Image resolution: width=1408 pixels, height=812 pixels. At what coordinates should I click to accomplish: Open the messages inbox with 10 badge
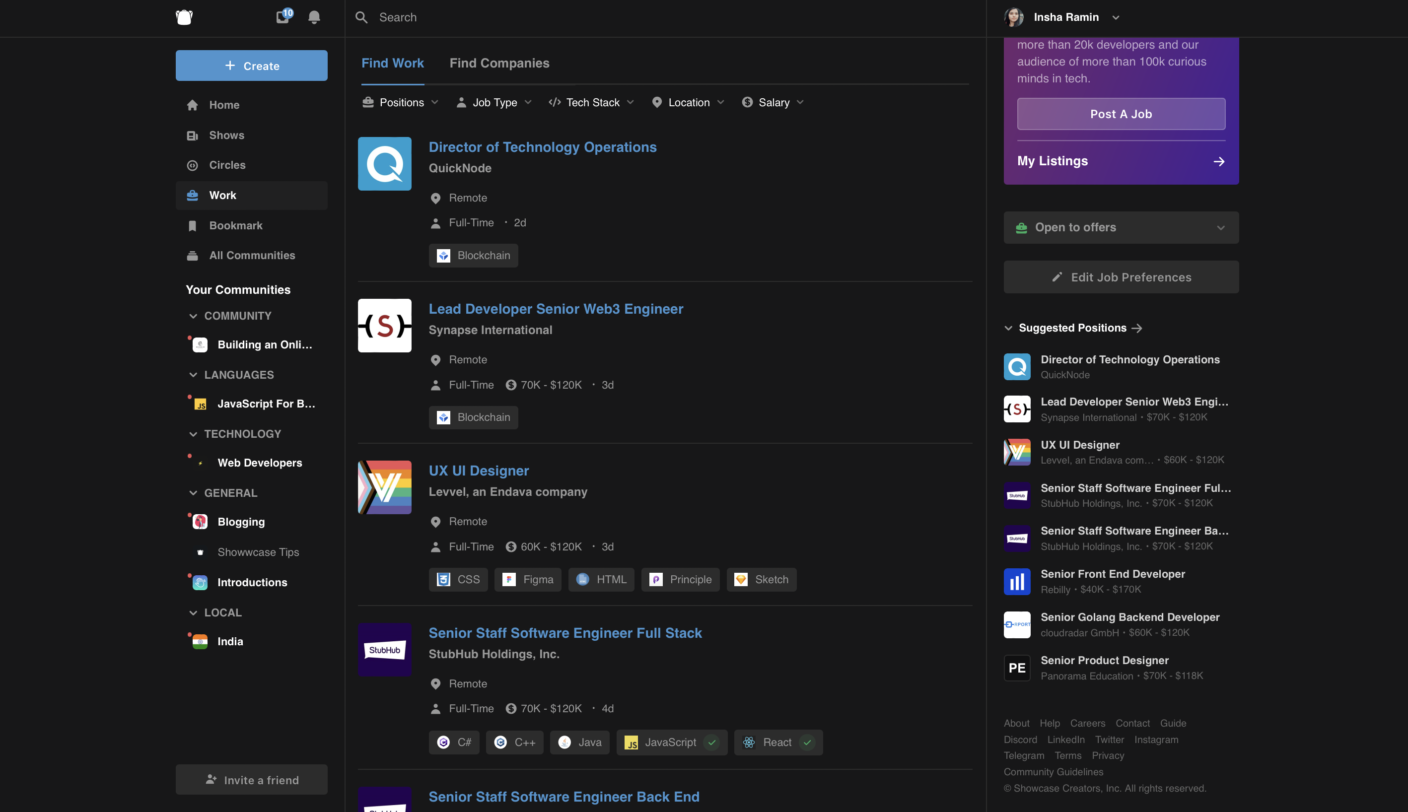[x=283, y=17]
